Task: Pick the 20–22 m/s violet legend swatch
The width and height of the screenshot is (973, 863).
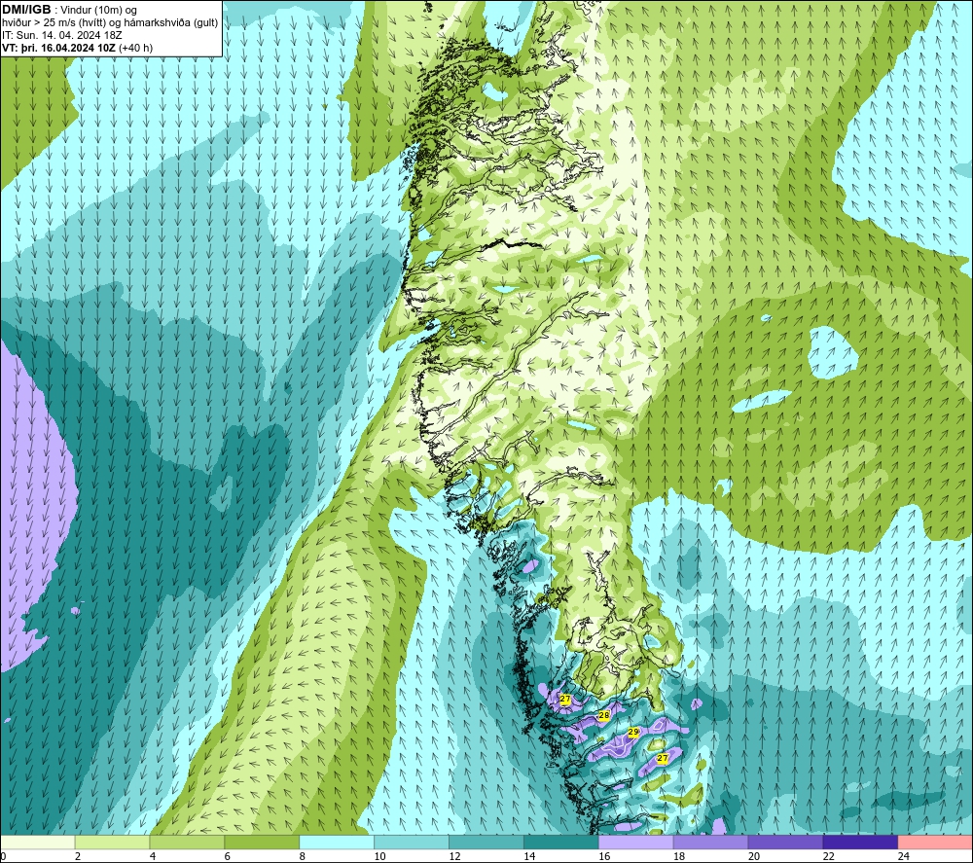Action: coord(785,842)
